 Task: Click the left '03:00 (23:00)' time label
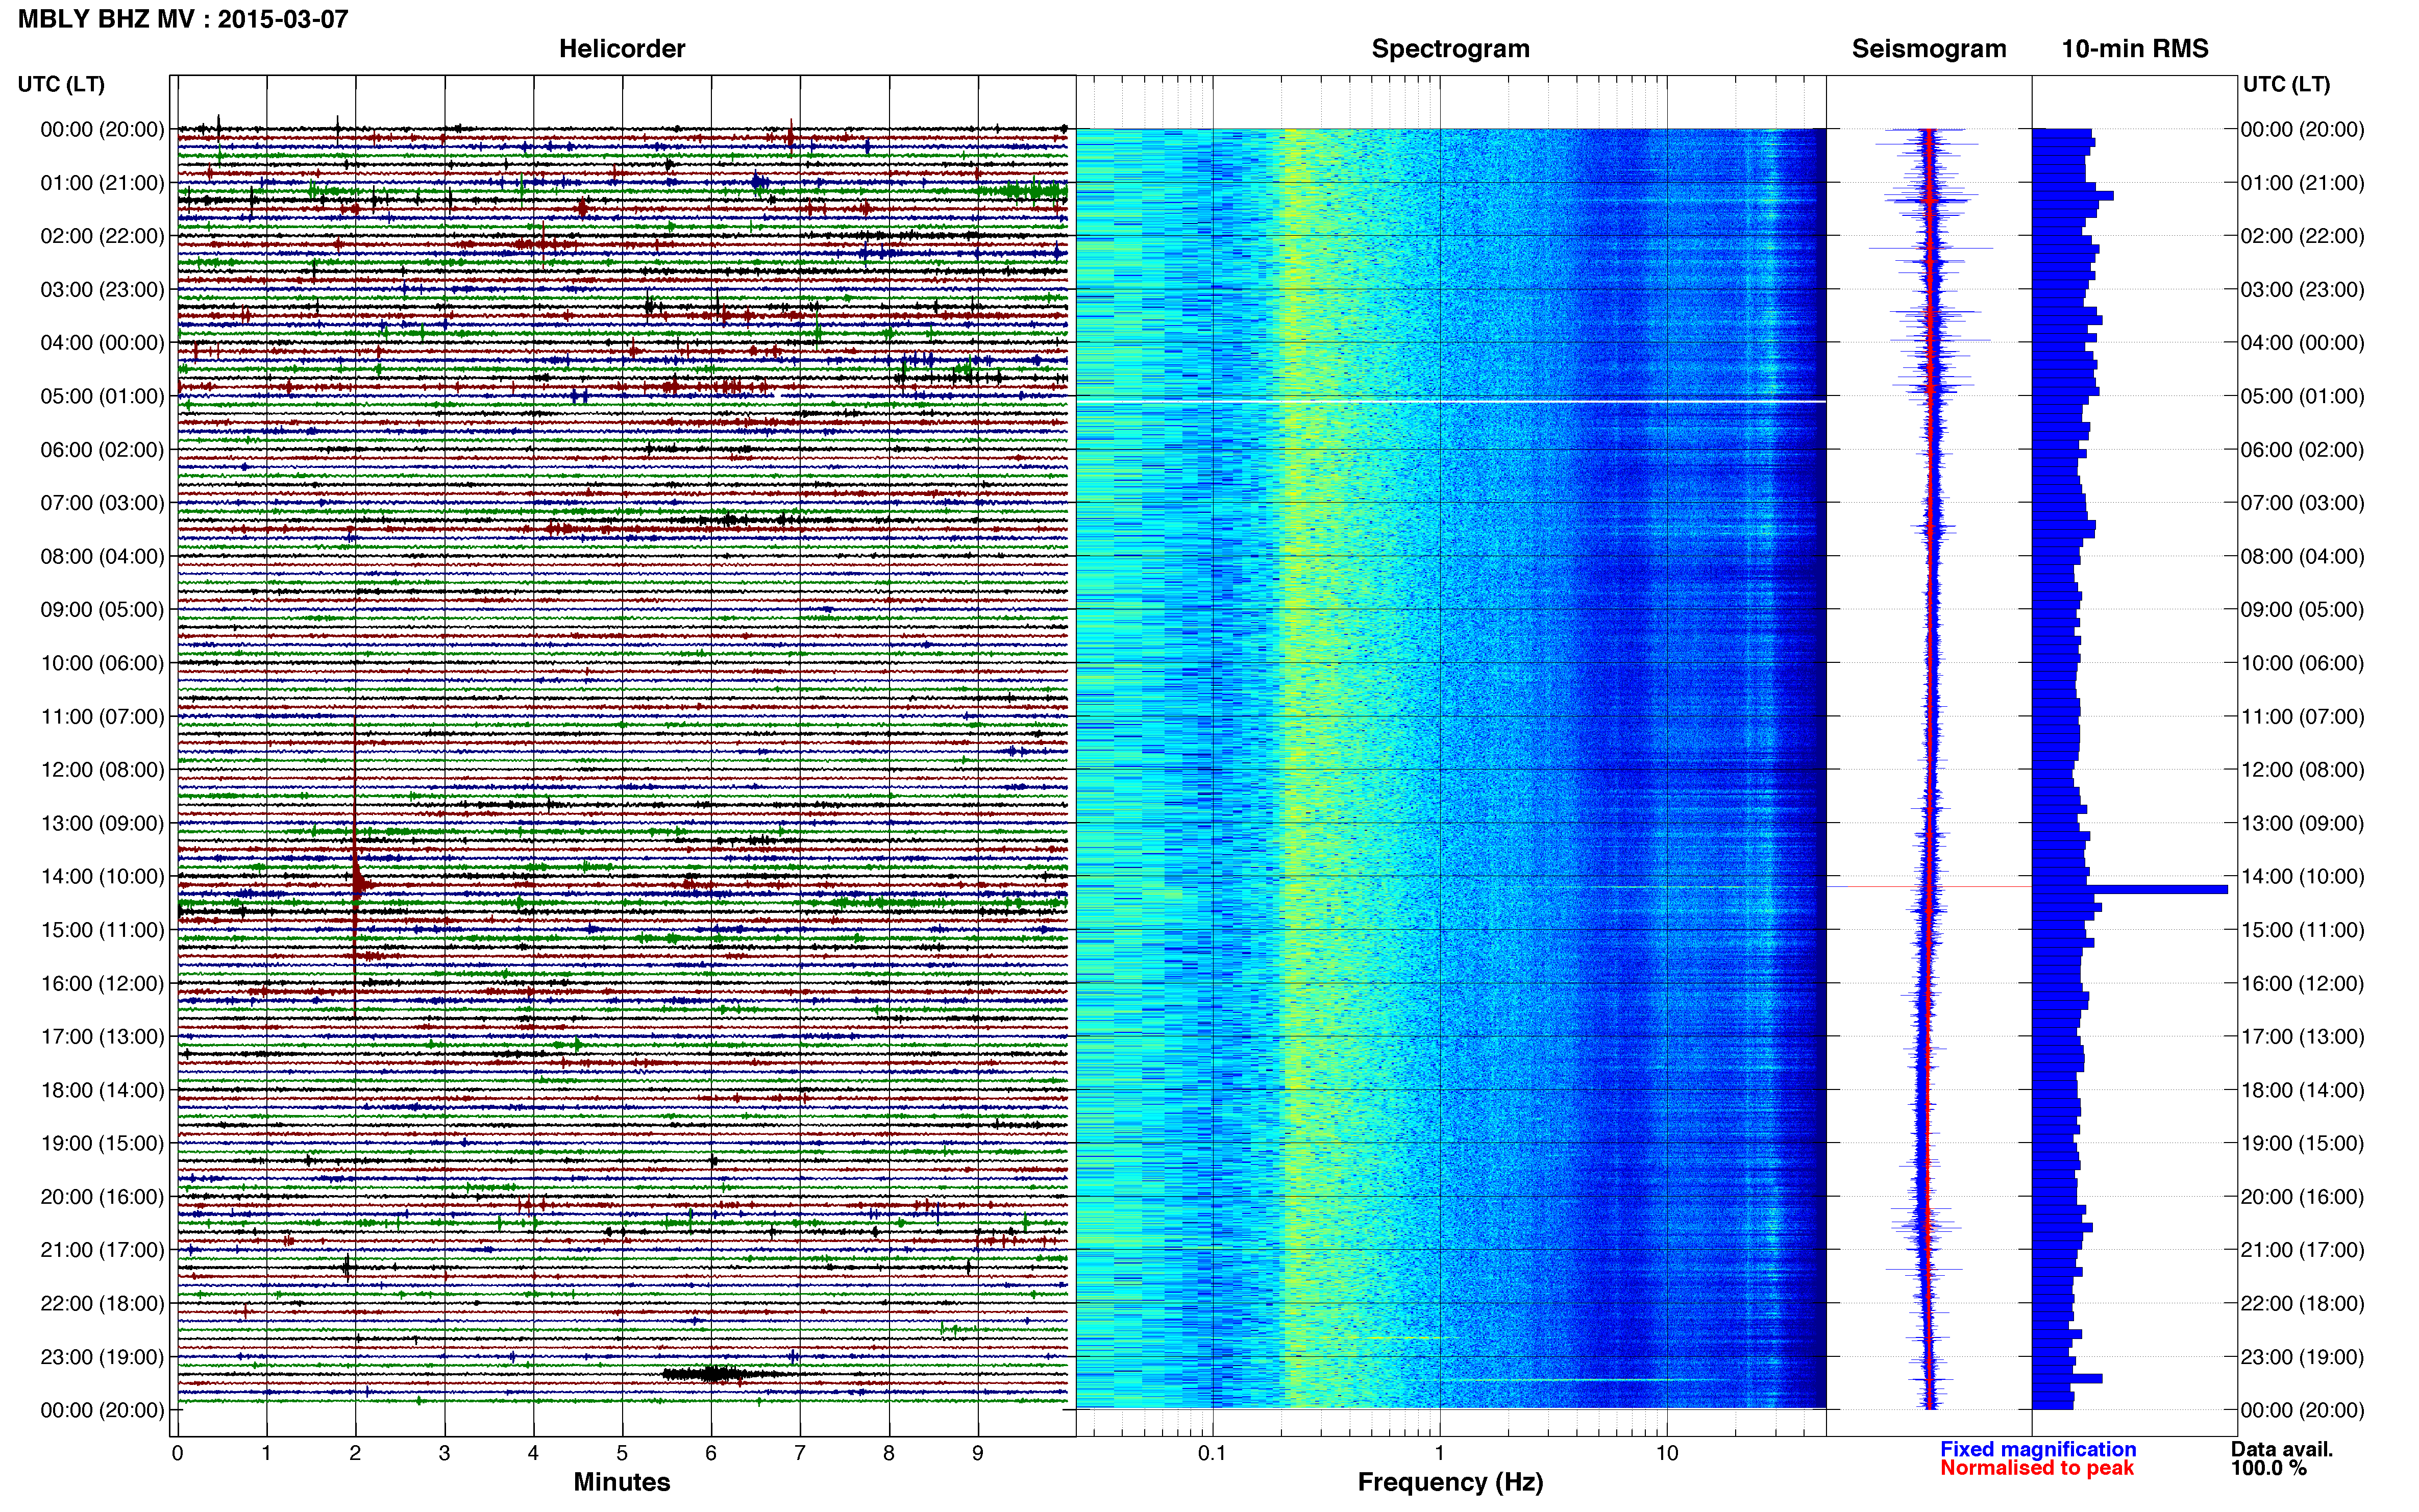pyautogui.click(x=102, y=289)
